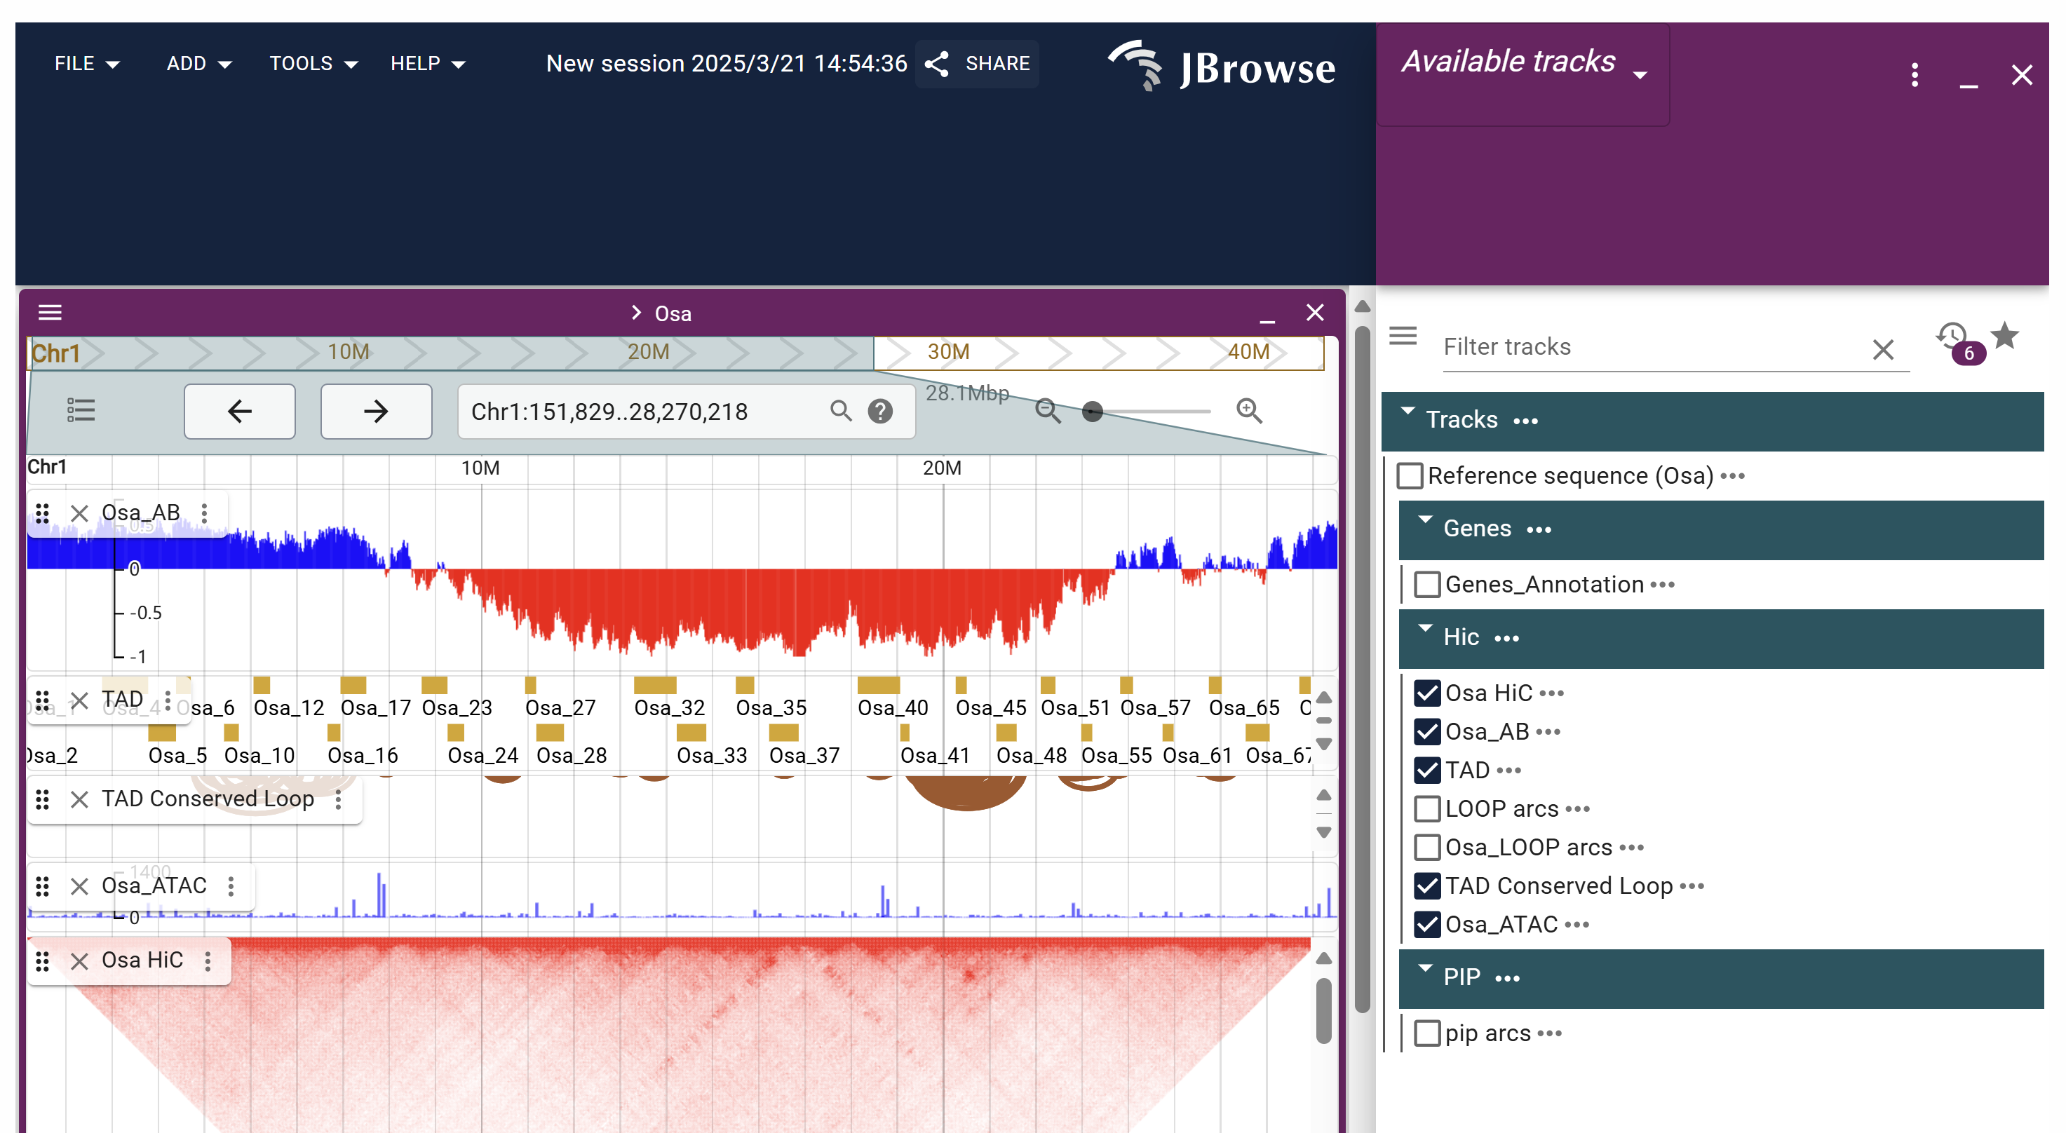Open Osa HiC track options menu

(x=208, y=961)
